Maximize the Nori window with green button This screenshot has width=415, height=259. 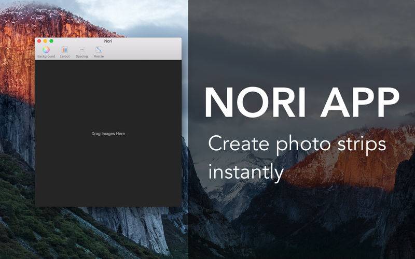pos(51,41)
